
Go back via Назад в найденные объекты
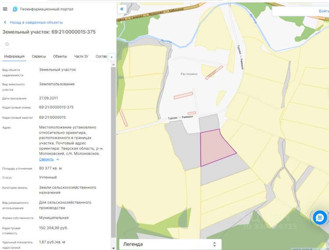pos(36,22)
